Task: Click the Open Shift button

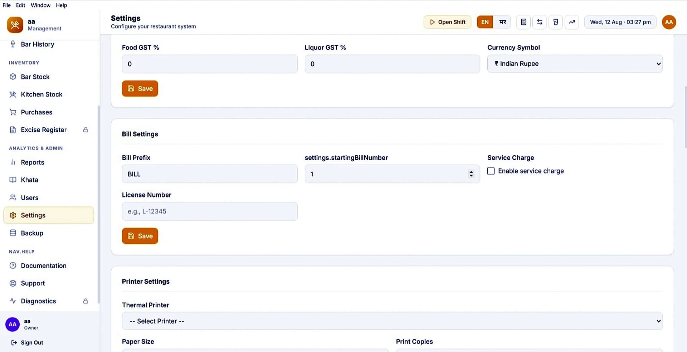Action: tap(447, 22)
